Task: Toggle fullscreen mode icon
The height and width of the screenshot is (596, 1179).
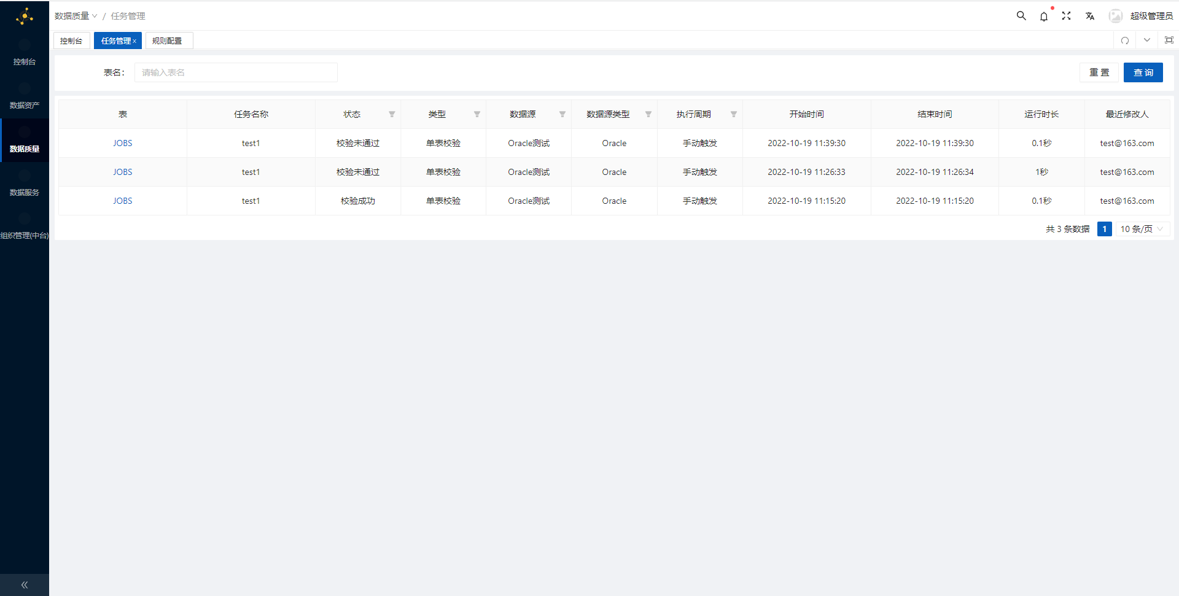Action: pyautogui.click(x=1067, y=16)
